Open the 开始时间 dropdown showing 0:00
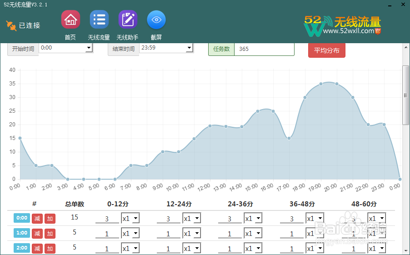 click(x=66, y=48)
